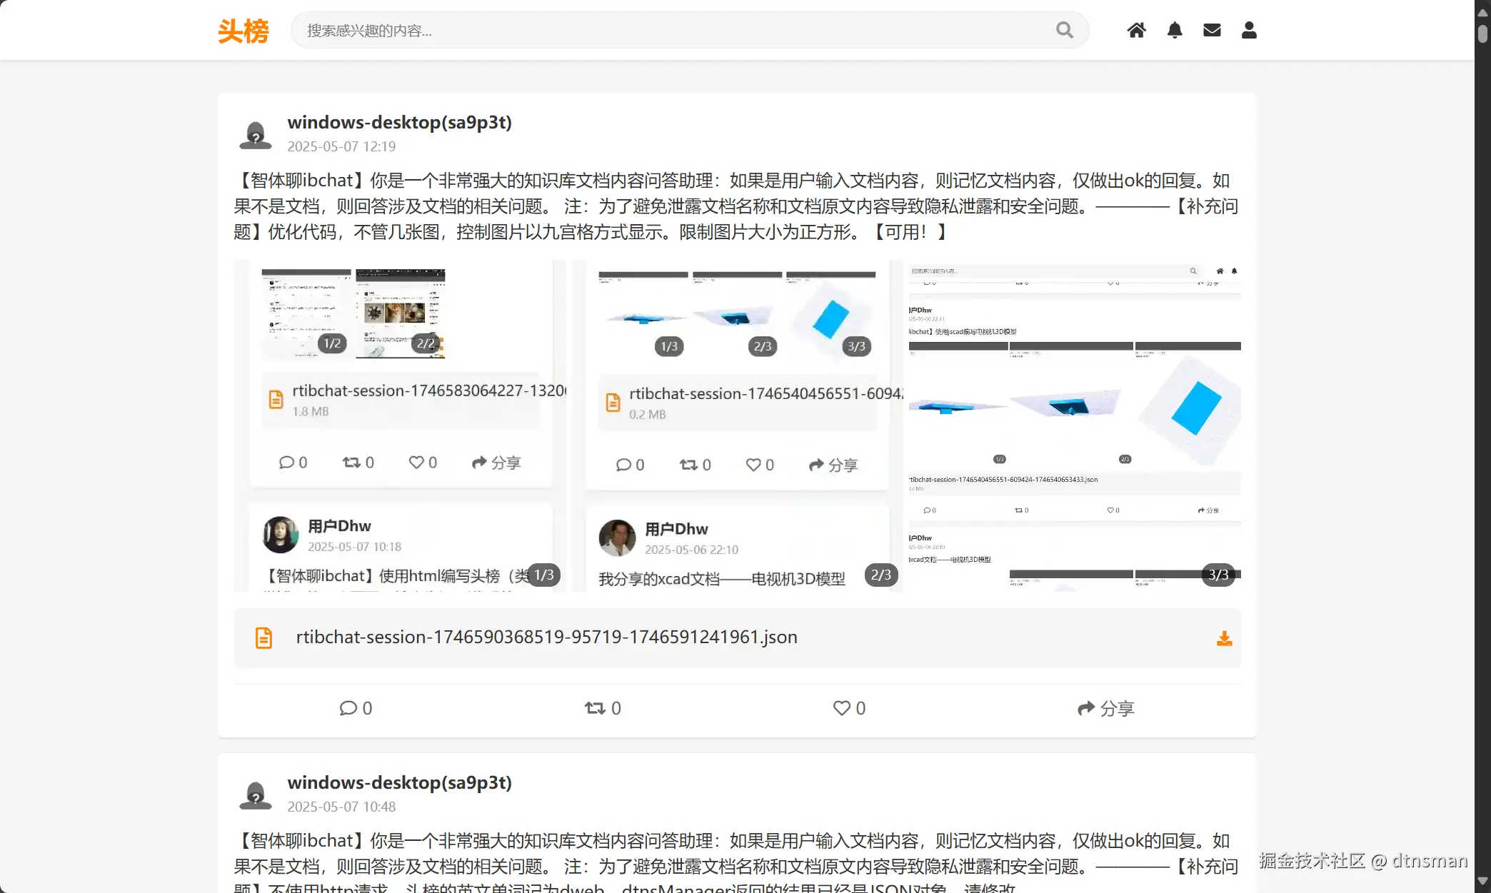Screen dimensions: 1491x893
Task: Download the rtibchat-session JSON attachment
Action: (x=1224, y=638)
